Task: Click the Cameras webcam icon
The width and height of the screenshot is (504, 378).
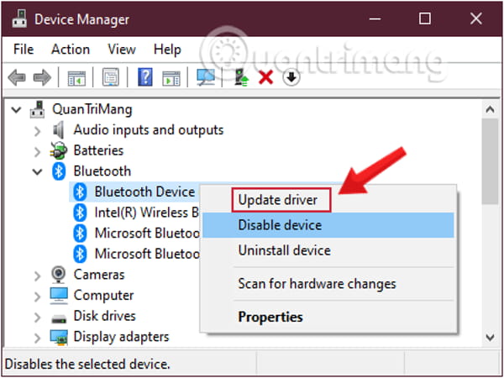Action: pos(59,275)
